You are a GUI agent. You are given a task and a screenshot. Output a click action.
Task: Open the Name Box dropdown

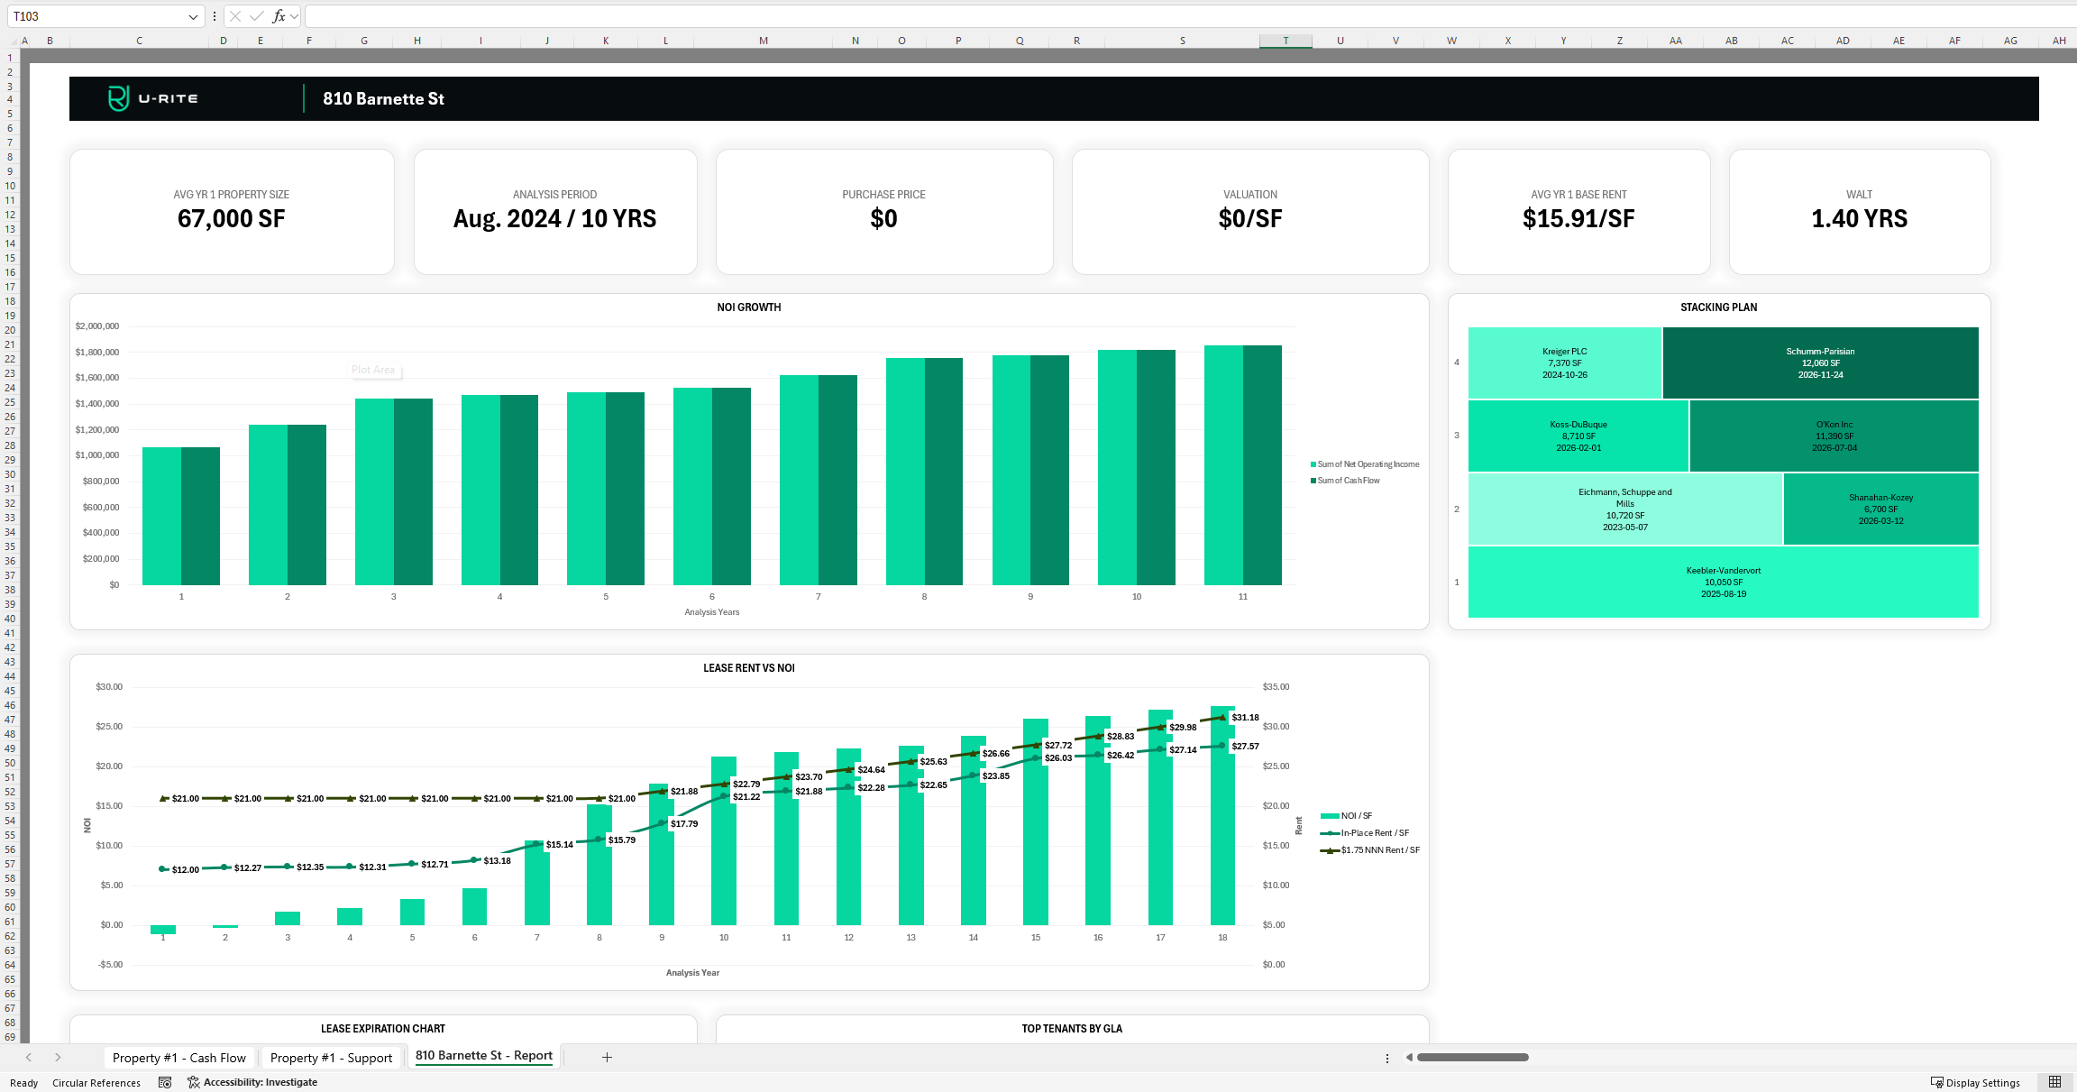[x=191, y=15]
